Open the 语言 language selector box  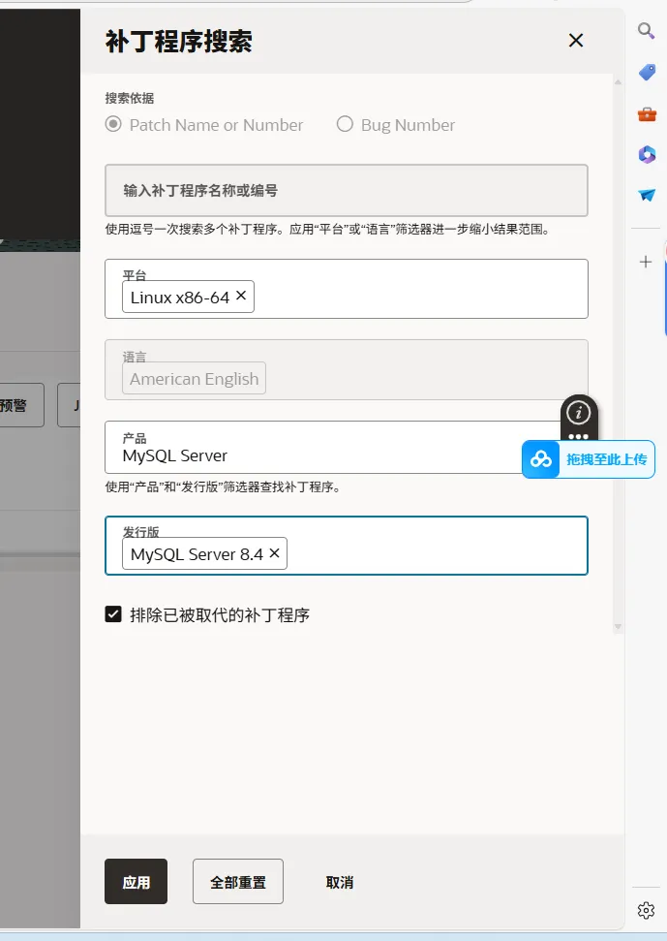[x=347, y=369]
